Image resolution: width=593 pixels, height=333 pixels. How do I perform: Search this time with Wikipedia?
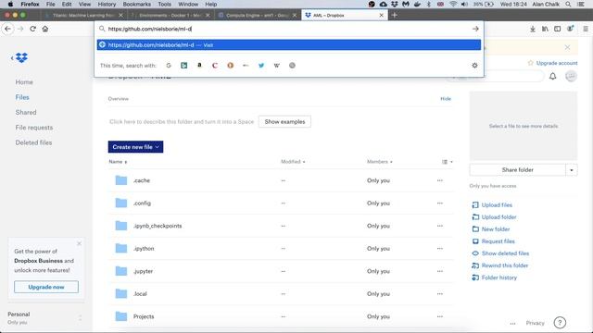click(x=277, y=66)
